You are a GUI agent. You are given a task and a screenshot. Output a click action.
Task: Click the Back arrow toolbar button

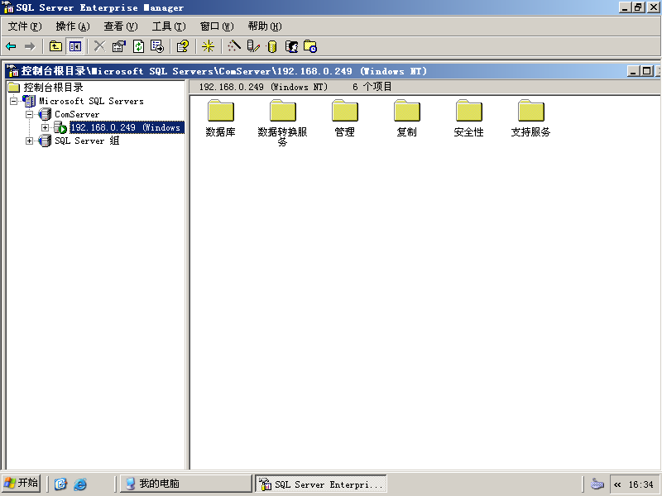11,46
